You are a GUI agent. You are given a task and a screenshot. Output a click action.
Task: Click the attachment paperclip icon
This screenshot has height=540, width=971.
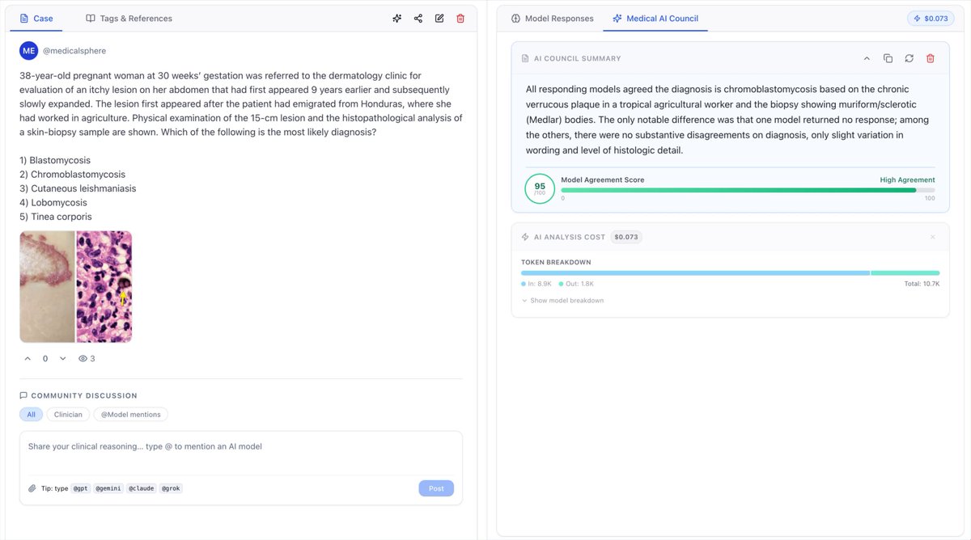click(32, 488)
